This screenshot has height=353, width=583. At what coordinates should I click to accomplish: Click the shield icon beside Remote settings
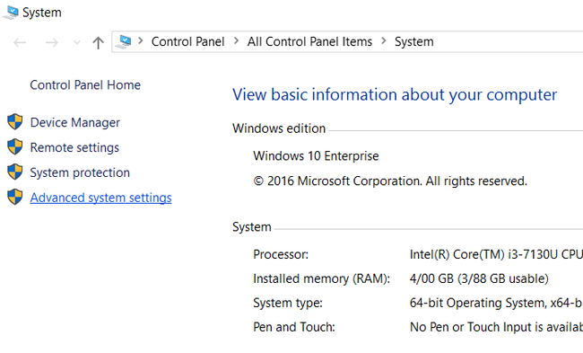[15, 146]
